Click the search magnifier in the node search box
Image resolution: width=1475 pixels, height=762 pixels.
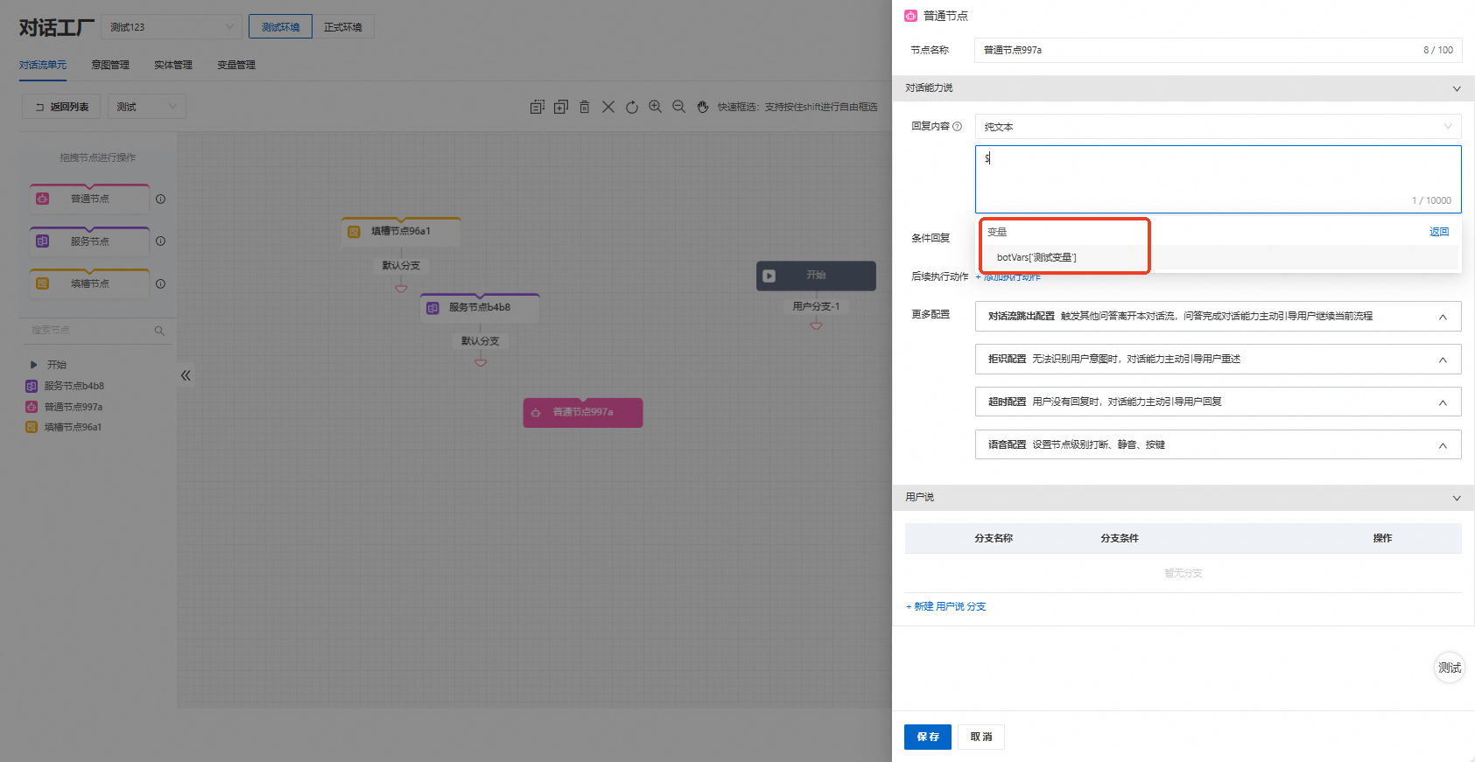click(x=159, y=331)
